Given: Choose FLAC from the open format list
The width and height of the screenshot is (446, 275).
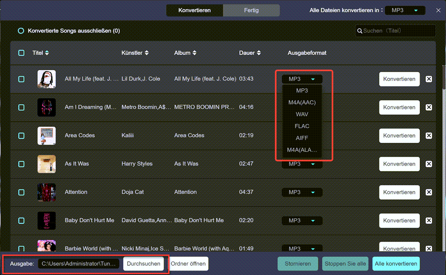Looking at the screenshot, I should 302,126.
